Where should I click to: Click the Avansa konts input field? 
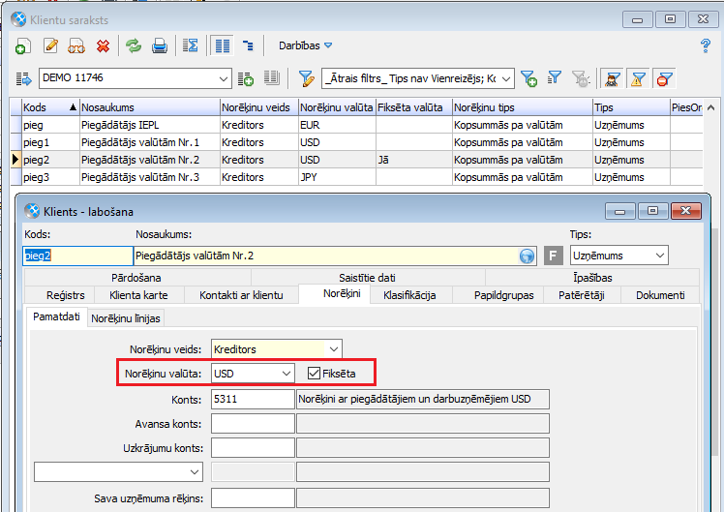pos(253,423)
